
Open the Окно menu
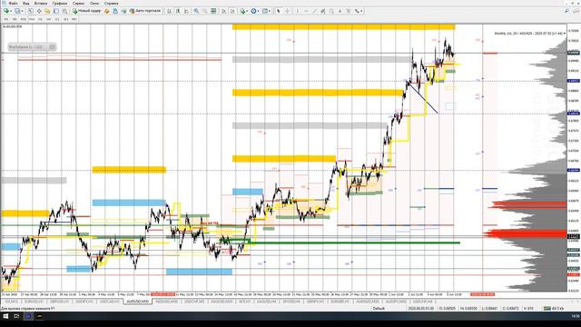[x=94, y=3]
